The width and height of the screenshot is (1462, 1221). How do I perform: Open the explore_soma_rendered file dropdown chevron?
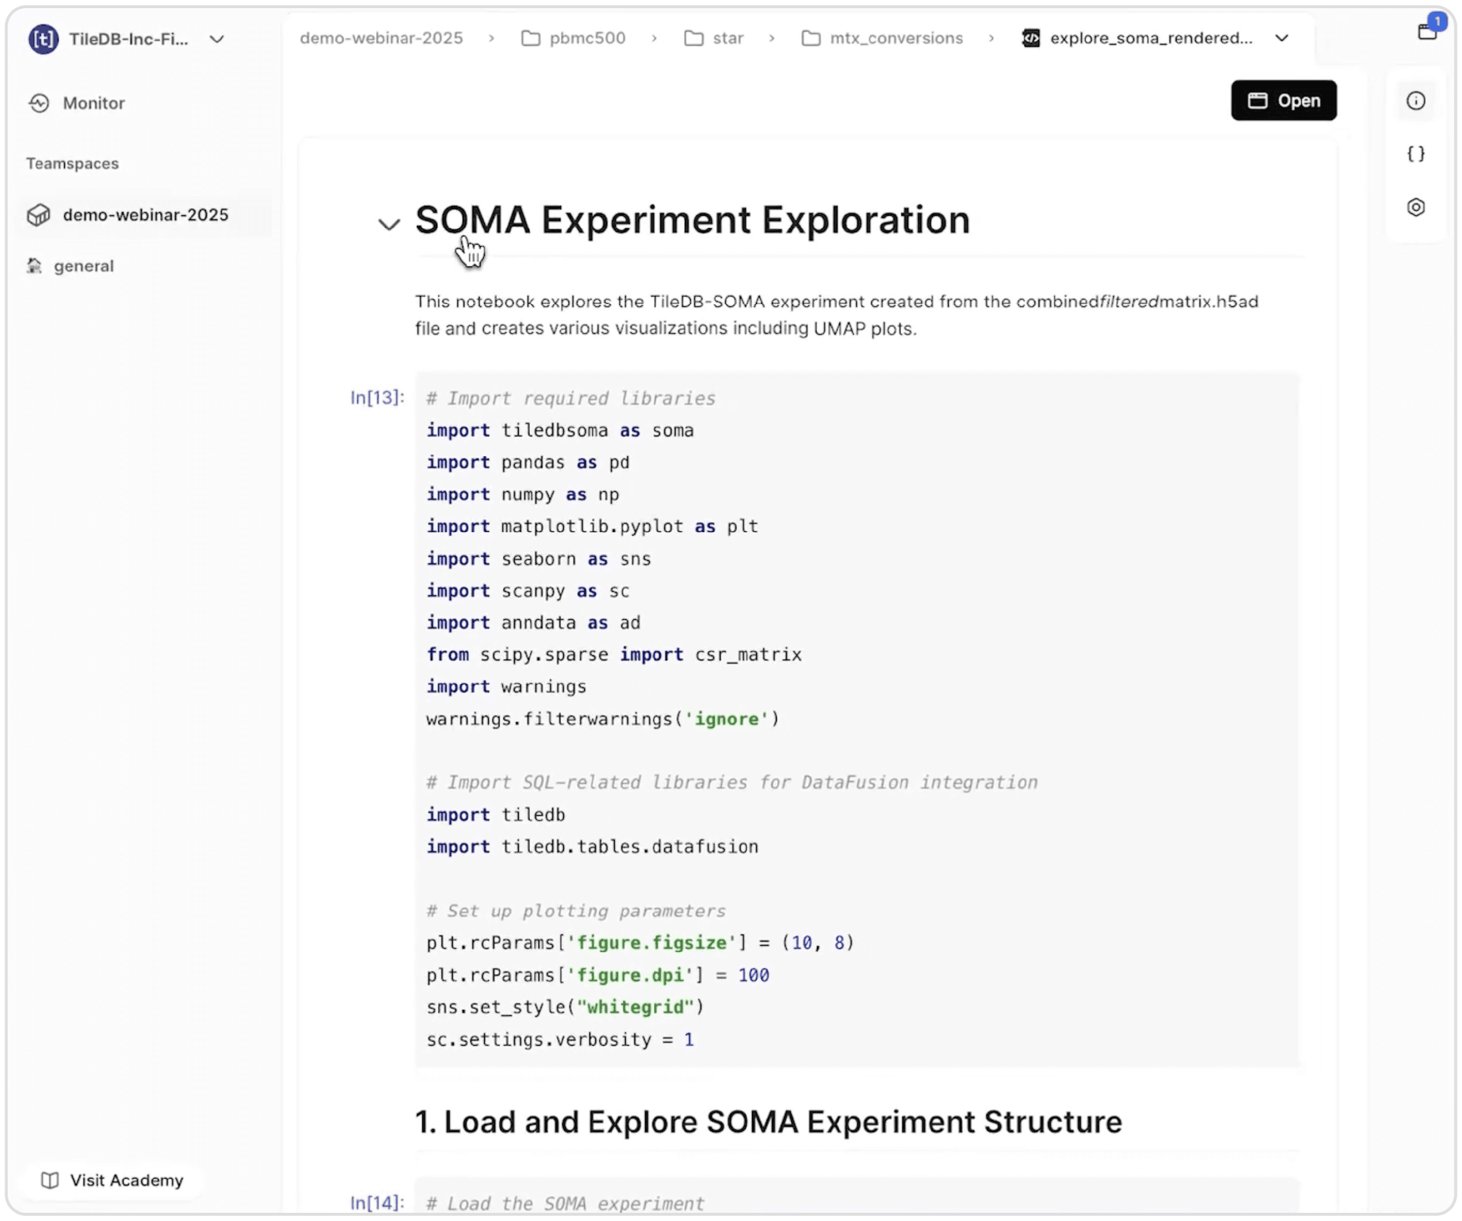(1282, 38)
